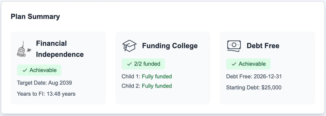
Task: Select Child 2 Fully funded status
Action: [147, 86]
